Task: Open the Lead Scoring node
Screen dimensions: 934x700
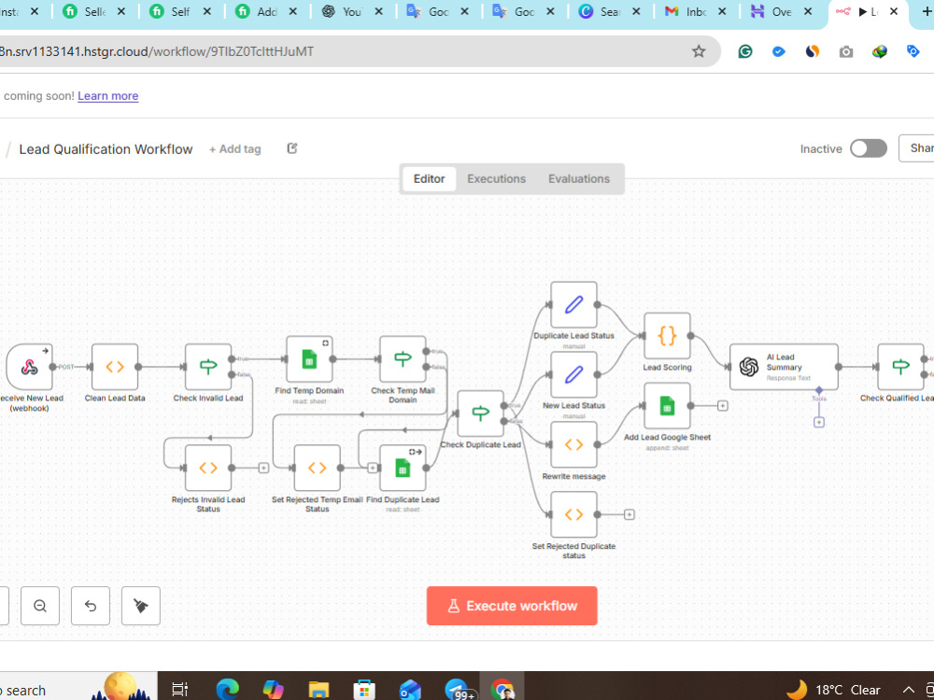Action: pyautogui.click(x=667, y=336)
